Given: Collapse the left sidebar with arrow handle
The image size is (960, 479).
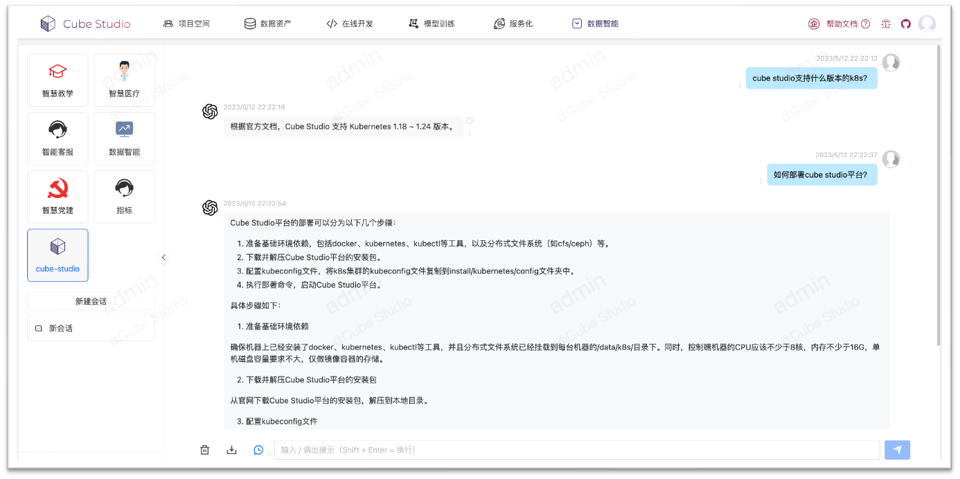Looking at the screenshot, I should pos(164,257).
